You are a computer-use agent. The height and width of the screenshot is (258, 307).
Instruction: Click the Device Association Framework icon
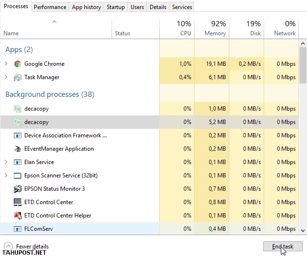[x=18, y=135]
